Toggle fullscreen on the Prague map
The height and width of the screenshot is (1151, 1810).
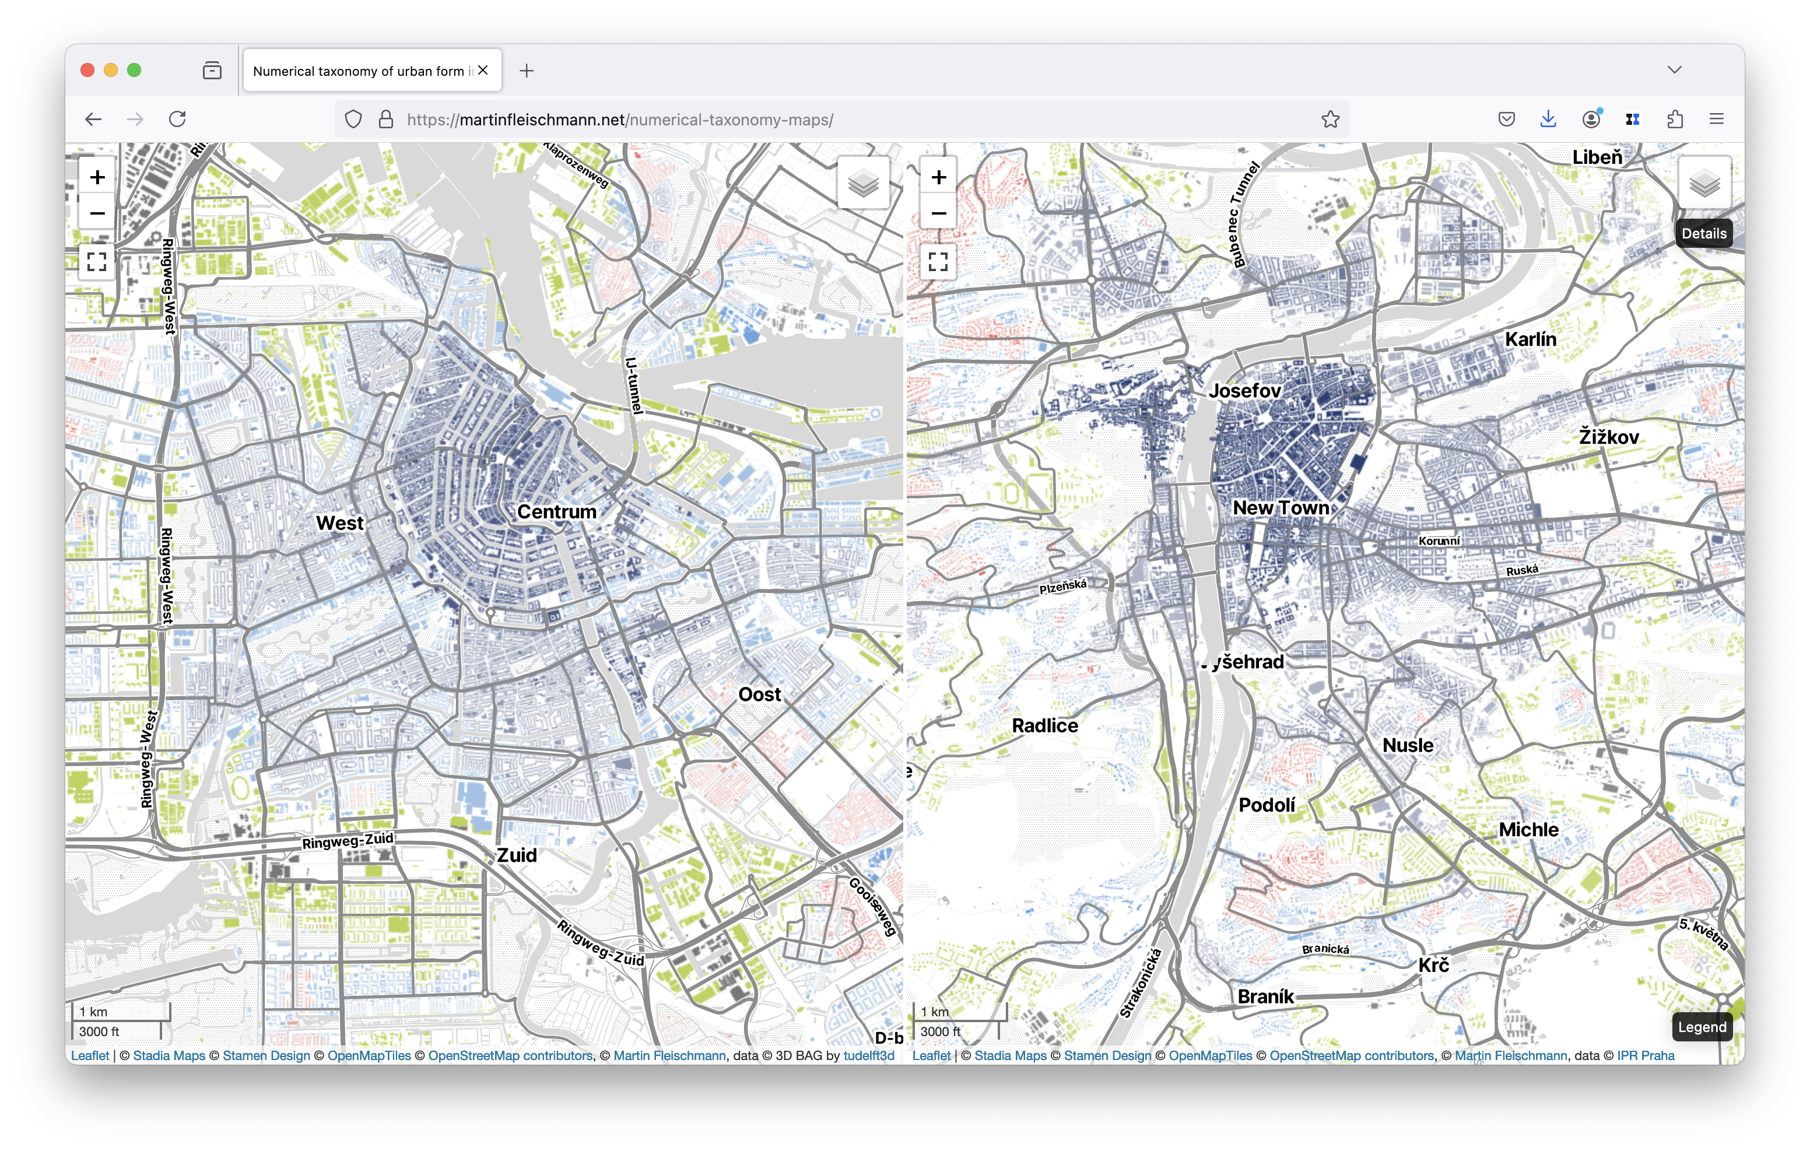point(938,262)
